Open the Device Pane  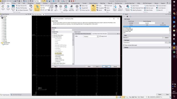pyautogui.click(x=31, y=8)
